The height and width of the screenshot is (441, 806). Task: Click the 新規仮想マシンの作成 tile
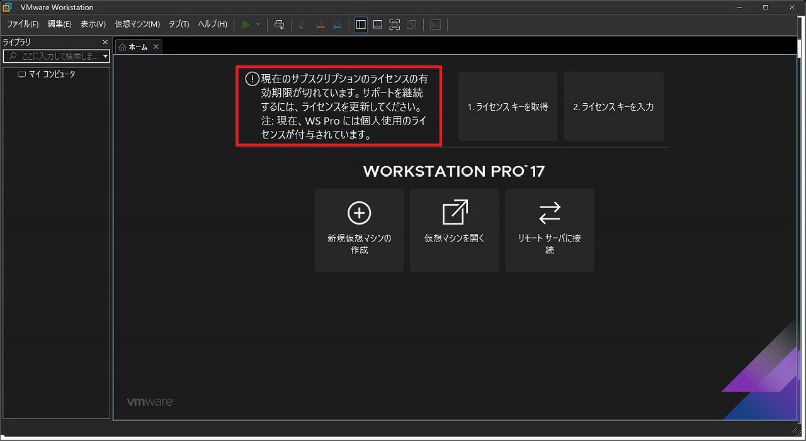click(x=360, y=230)
